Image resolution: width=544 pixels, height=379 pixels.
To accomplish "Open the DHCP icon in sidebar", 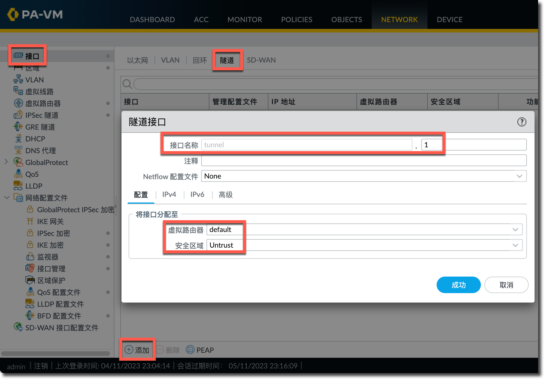I will click(x=18, y=138).
